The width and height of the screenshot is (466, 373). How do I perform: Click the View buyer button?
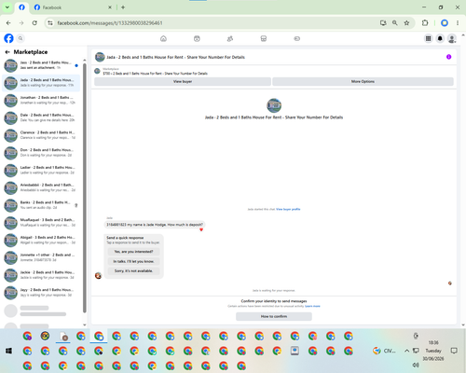tap(183, 81)
